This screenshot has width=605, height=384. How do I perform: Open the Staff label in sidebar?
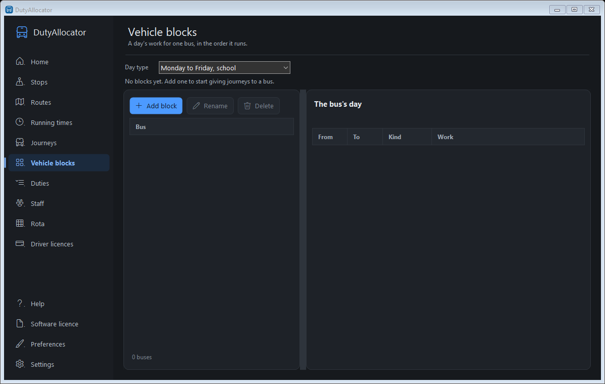pos(37,203)
